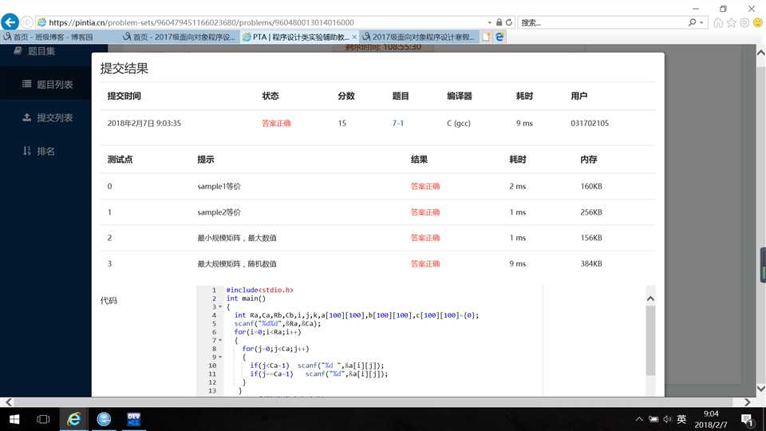Click Internet Explorer taskbar icon
Screen dimensions: 766x431
[73, 419]
